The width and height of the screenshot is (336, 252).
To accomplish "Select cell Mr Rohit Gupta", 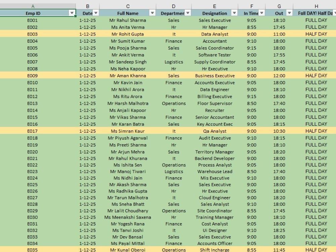I will pyautogui.click(x=128, y=34).
